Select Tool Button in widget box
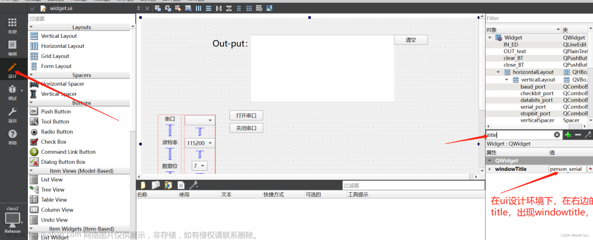 55,122
